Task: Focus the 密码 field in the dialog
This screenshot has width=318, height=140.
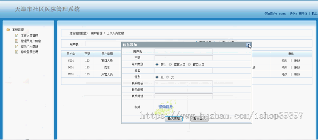Action: pyautogui.click(x=183, y=58)
